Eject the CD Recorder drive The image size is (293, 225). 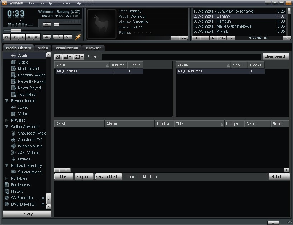pyautogui.click(x=43, y=198)
